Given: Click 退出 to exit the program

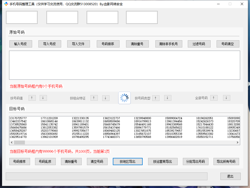Looking at the screenshot, I should [230, 176].
